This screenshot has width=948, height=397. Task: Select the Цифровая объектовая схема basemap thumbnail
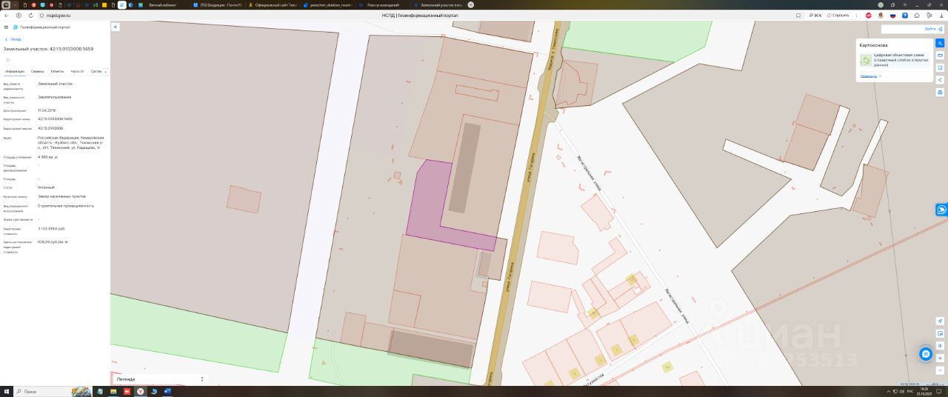point(865,61)
